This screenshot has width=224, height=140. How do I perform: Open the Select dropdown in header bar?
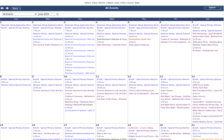pos(213,8)
